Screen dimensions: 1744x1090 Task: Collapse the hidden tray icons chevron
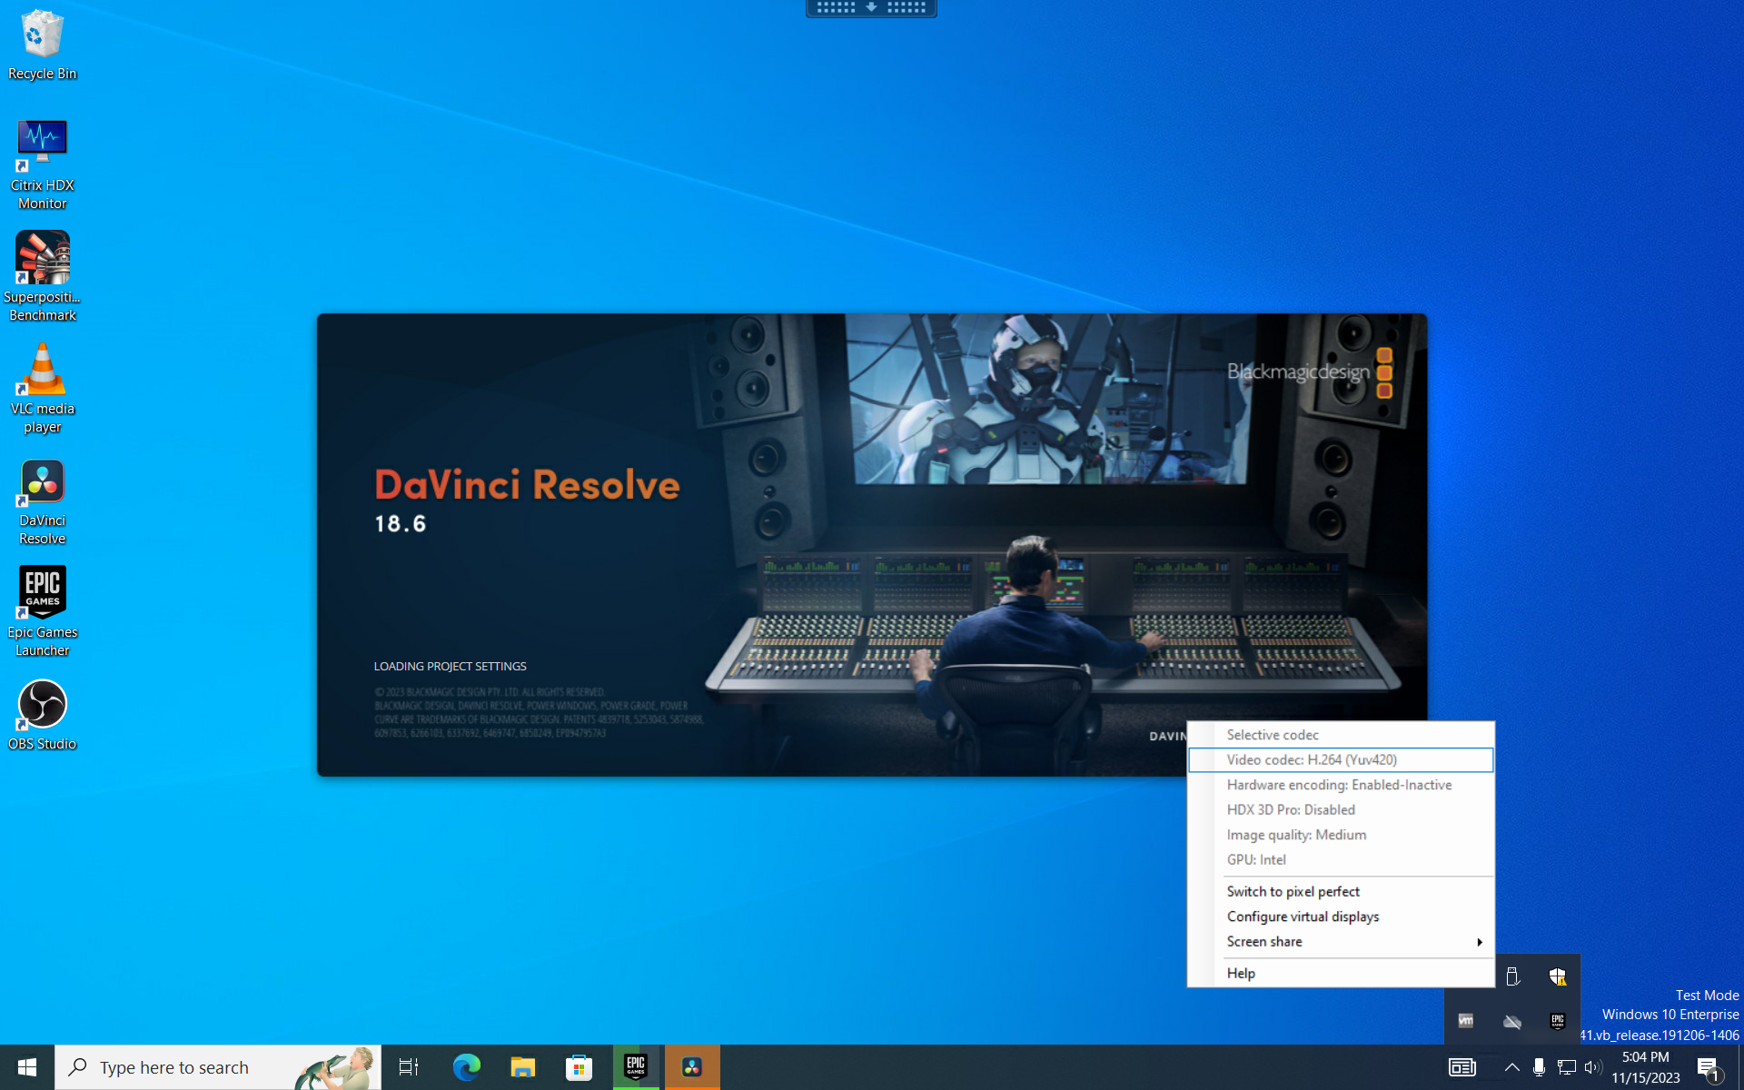click(x=1511, y=1067)
